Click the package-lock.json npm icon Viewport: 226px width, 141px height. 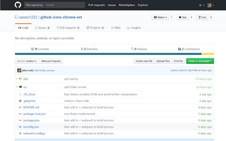click(x=20, y=114)
